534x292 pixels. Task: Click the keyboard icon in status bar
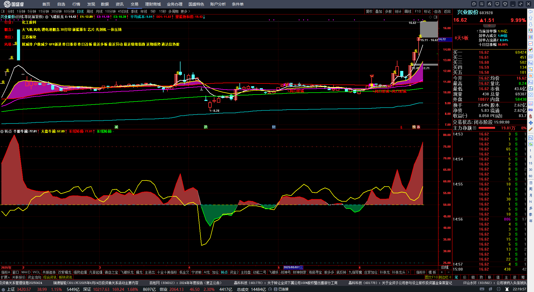482,289
